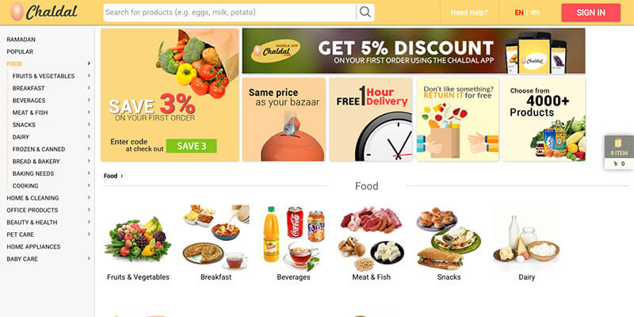The height and width of the screenshot is (317, 634).
Task: Open the Need Help? link
Action: tap(469, 13)
